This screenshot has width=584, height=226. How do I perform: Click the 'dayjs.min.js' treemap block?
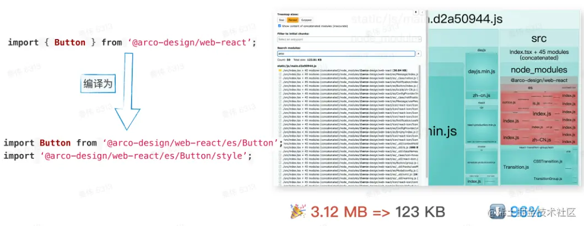click(x=482, y=71)
